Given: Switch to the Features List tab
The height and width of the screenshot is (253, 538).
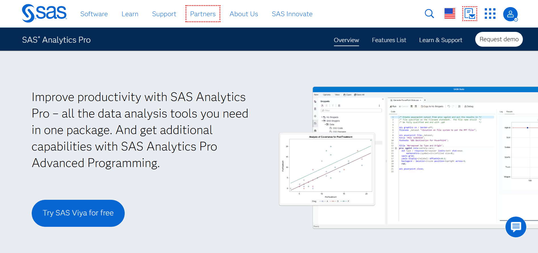Looking at the screenshot, I should coord(389,40).
